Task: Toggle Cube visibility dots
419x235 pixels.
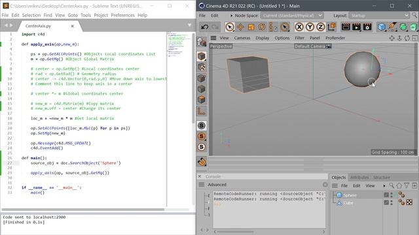Action: [x=392, y=202]
